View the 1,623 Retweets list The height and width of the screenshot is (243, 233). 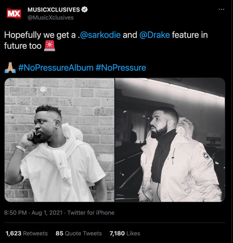(26, 233)
